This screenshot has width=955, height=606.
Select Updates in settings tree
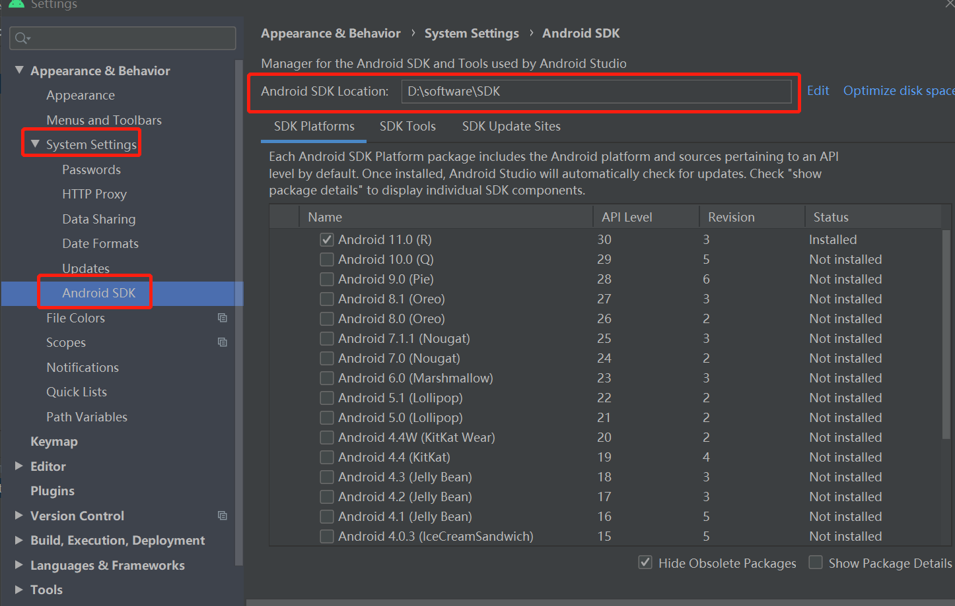[x=86, y=268]
